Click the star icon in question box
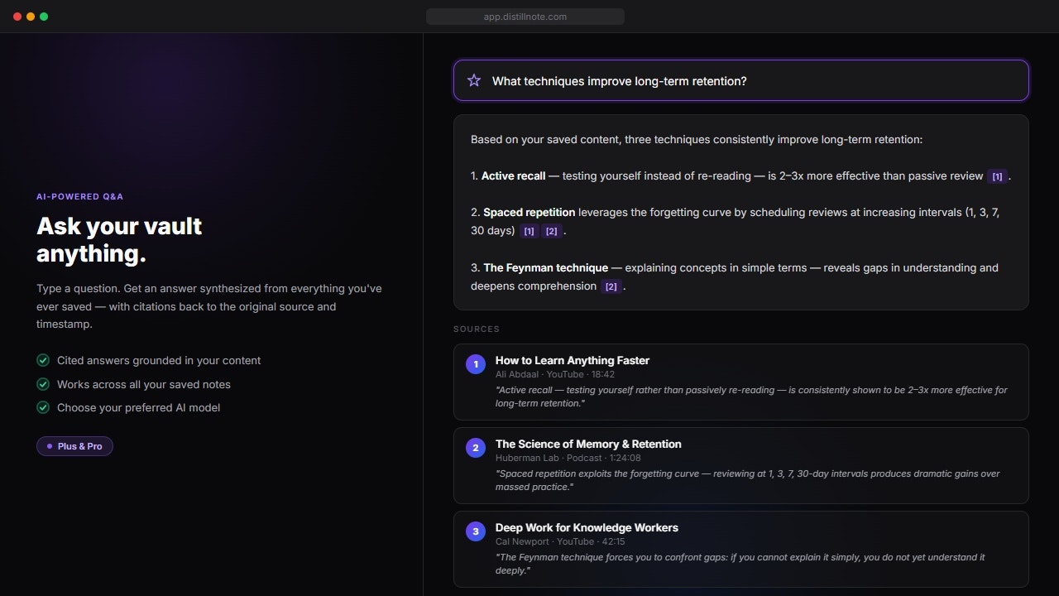Viewport: 1059px width, 596px height. 474,80
